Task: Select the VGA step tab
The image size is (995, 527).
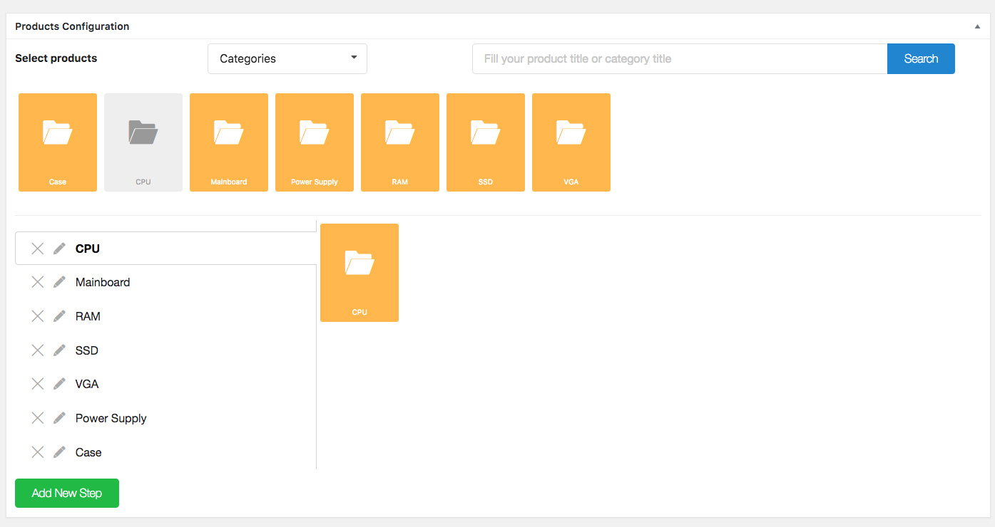Action: click(165, 384)
